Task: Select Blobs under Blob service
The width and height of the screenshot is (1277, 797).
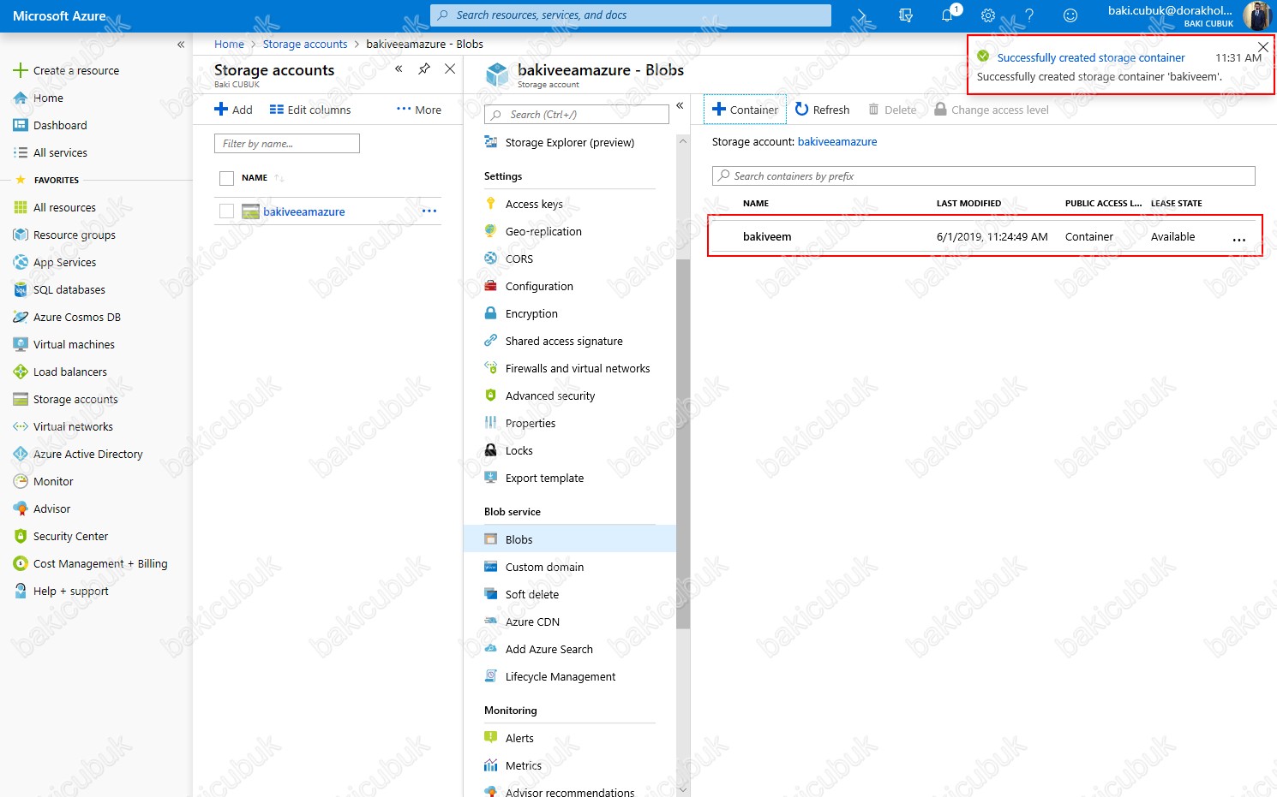Action: [570, 539]
